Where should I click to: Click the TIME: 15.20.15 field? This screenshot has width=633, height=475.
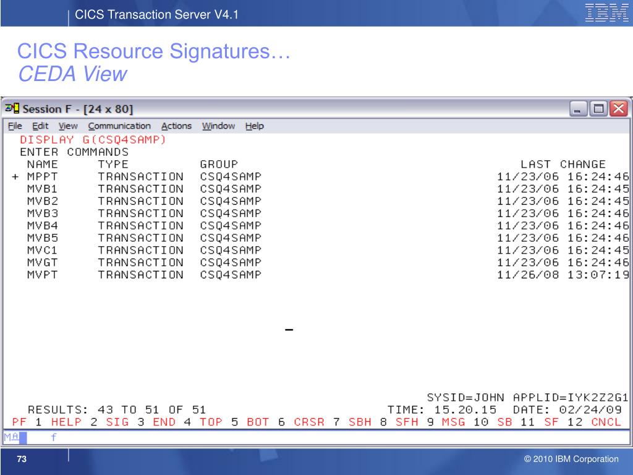click(442, 410)
